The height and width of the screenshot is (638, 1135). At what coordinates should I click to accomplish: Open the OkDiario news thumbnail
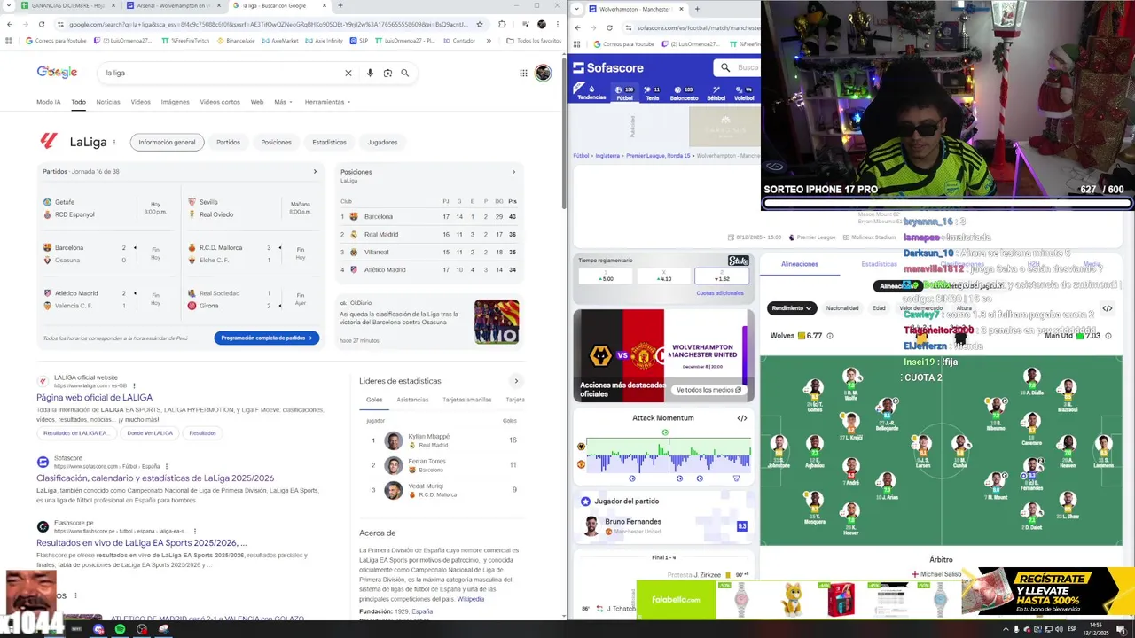(497, 322)
